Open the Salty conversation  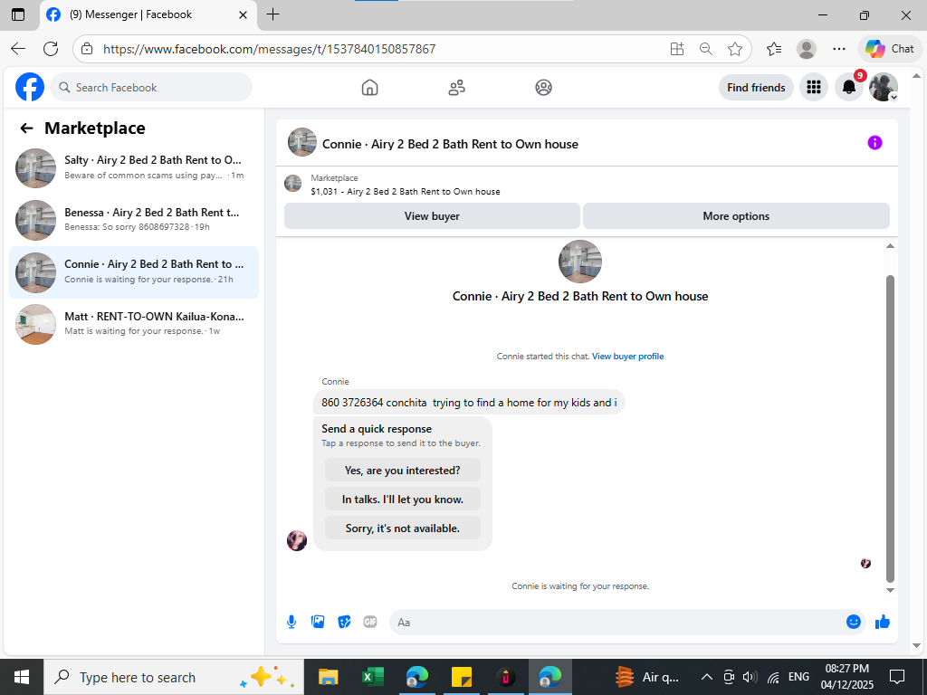(134, 167)
